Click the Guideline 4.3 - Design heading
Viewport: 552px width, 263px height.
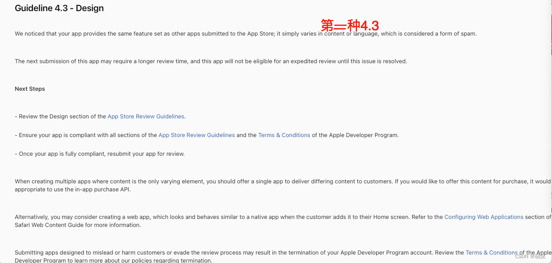click(x=59, y=8)
